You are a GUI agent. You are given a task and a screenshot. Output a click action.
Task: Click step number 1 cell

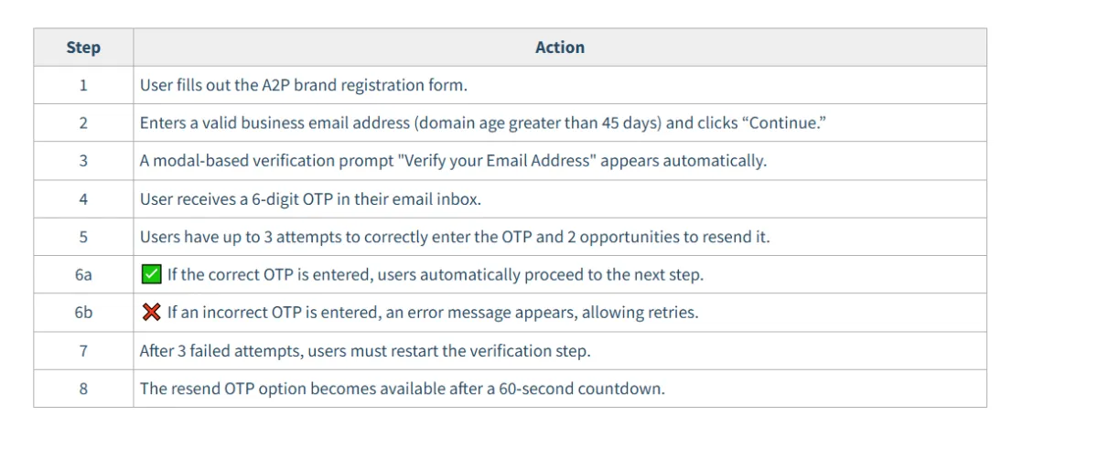pyautogui.click(x=83, y=85)
